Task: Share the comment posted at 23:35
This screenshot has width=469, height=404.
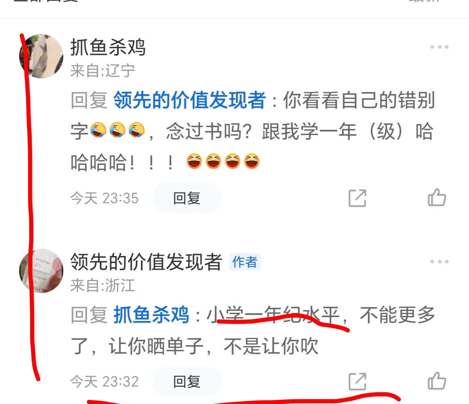Action: coord(358,198)
